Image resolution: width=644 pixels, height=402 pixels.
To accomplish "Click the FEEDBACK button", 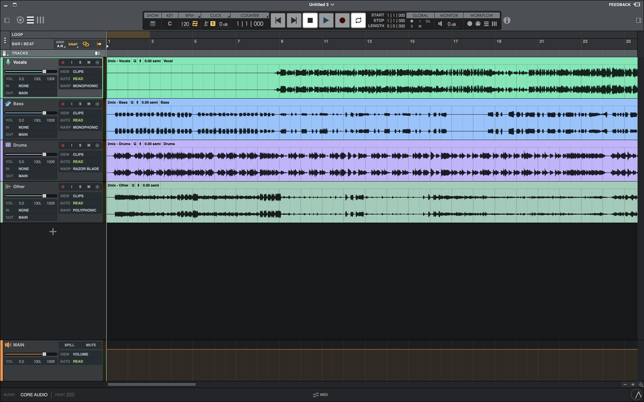I will pos(624,5).
